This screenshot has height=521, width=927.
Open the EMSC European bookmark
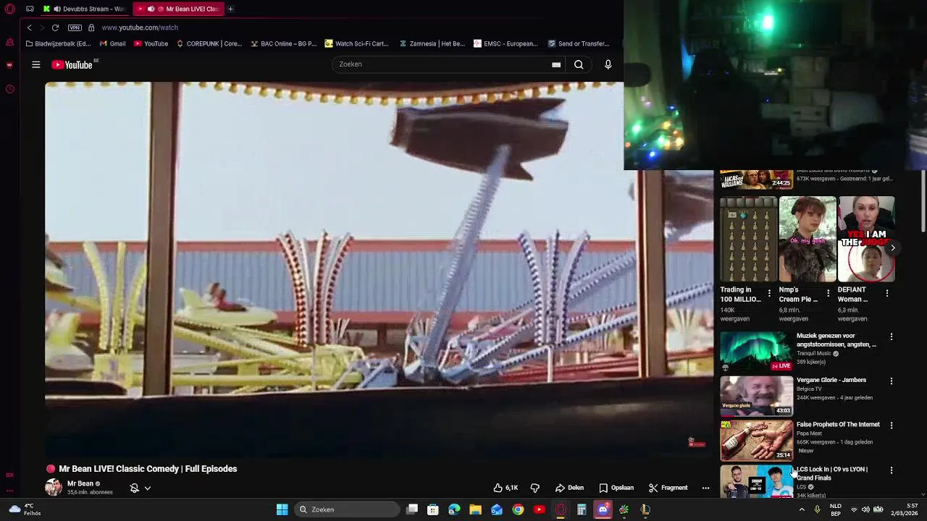tap(506, 43)
